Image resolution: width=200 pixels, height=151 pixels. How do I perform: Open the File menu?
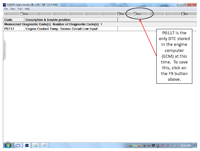pyautogui.click(x=6, y=9)
